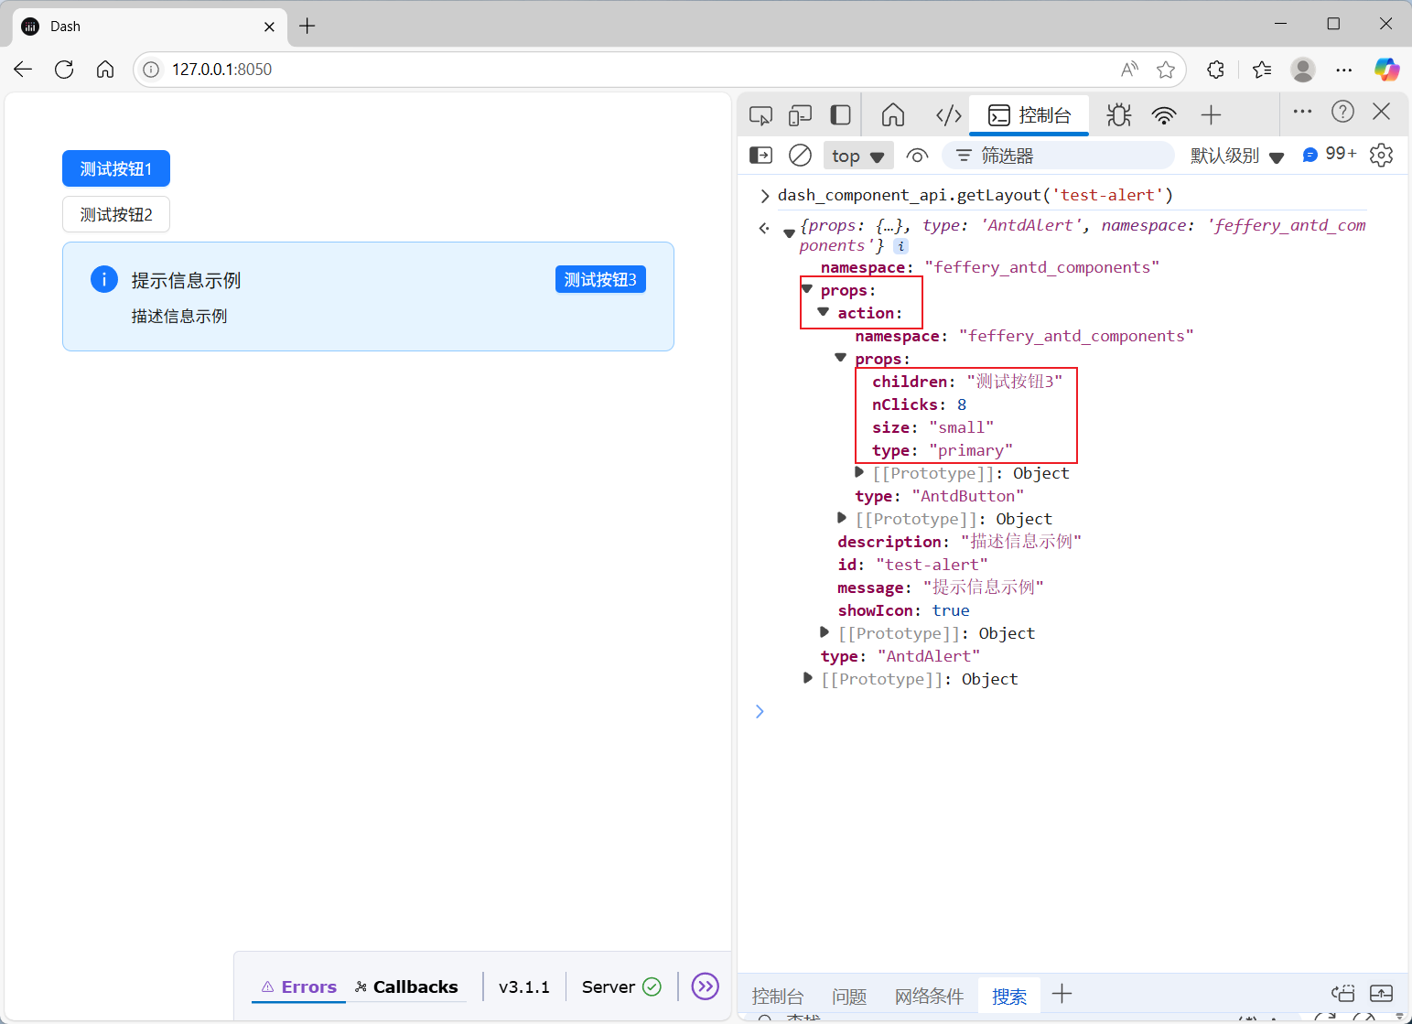The image size is (1412, 1024).
Task: Toggle device emulation icon in DevTools
Action: [x=801, y=115]
